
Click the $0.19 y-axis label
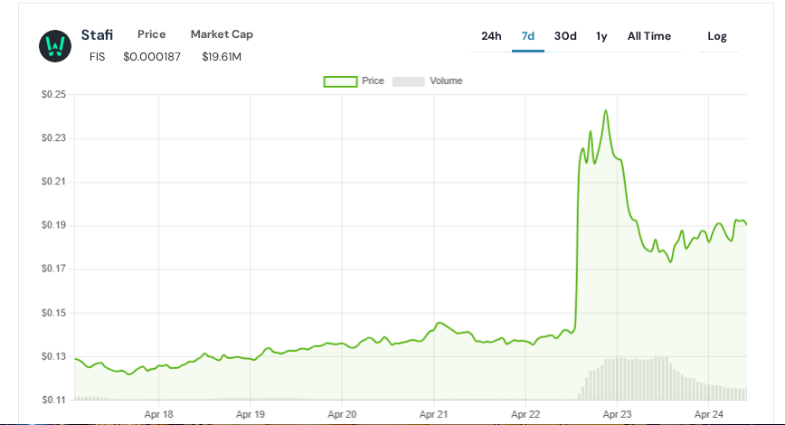(53, 225)
